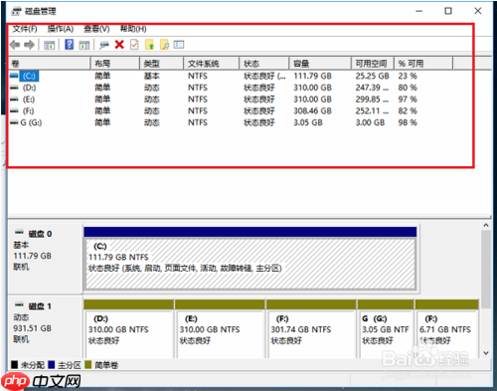Click the Back arrow toolbar icon
The image size is (497, 391).
coord(15,45)
